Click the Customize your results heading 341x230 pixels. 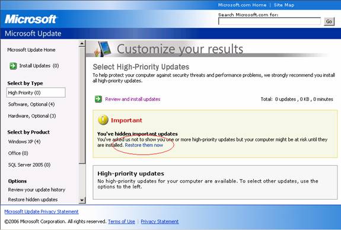(x=180, y=49)
